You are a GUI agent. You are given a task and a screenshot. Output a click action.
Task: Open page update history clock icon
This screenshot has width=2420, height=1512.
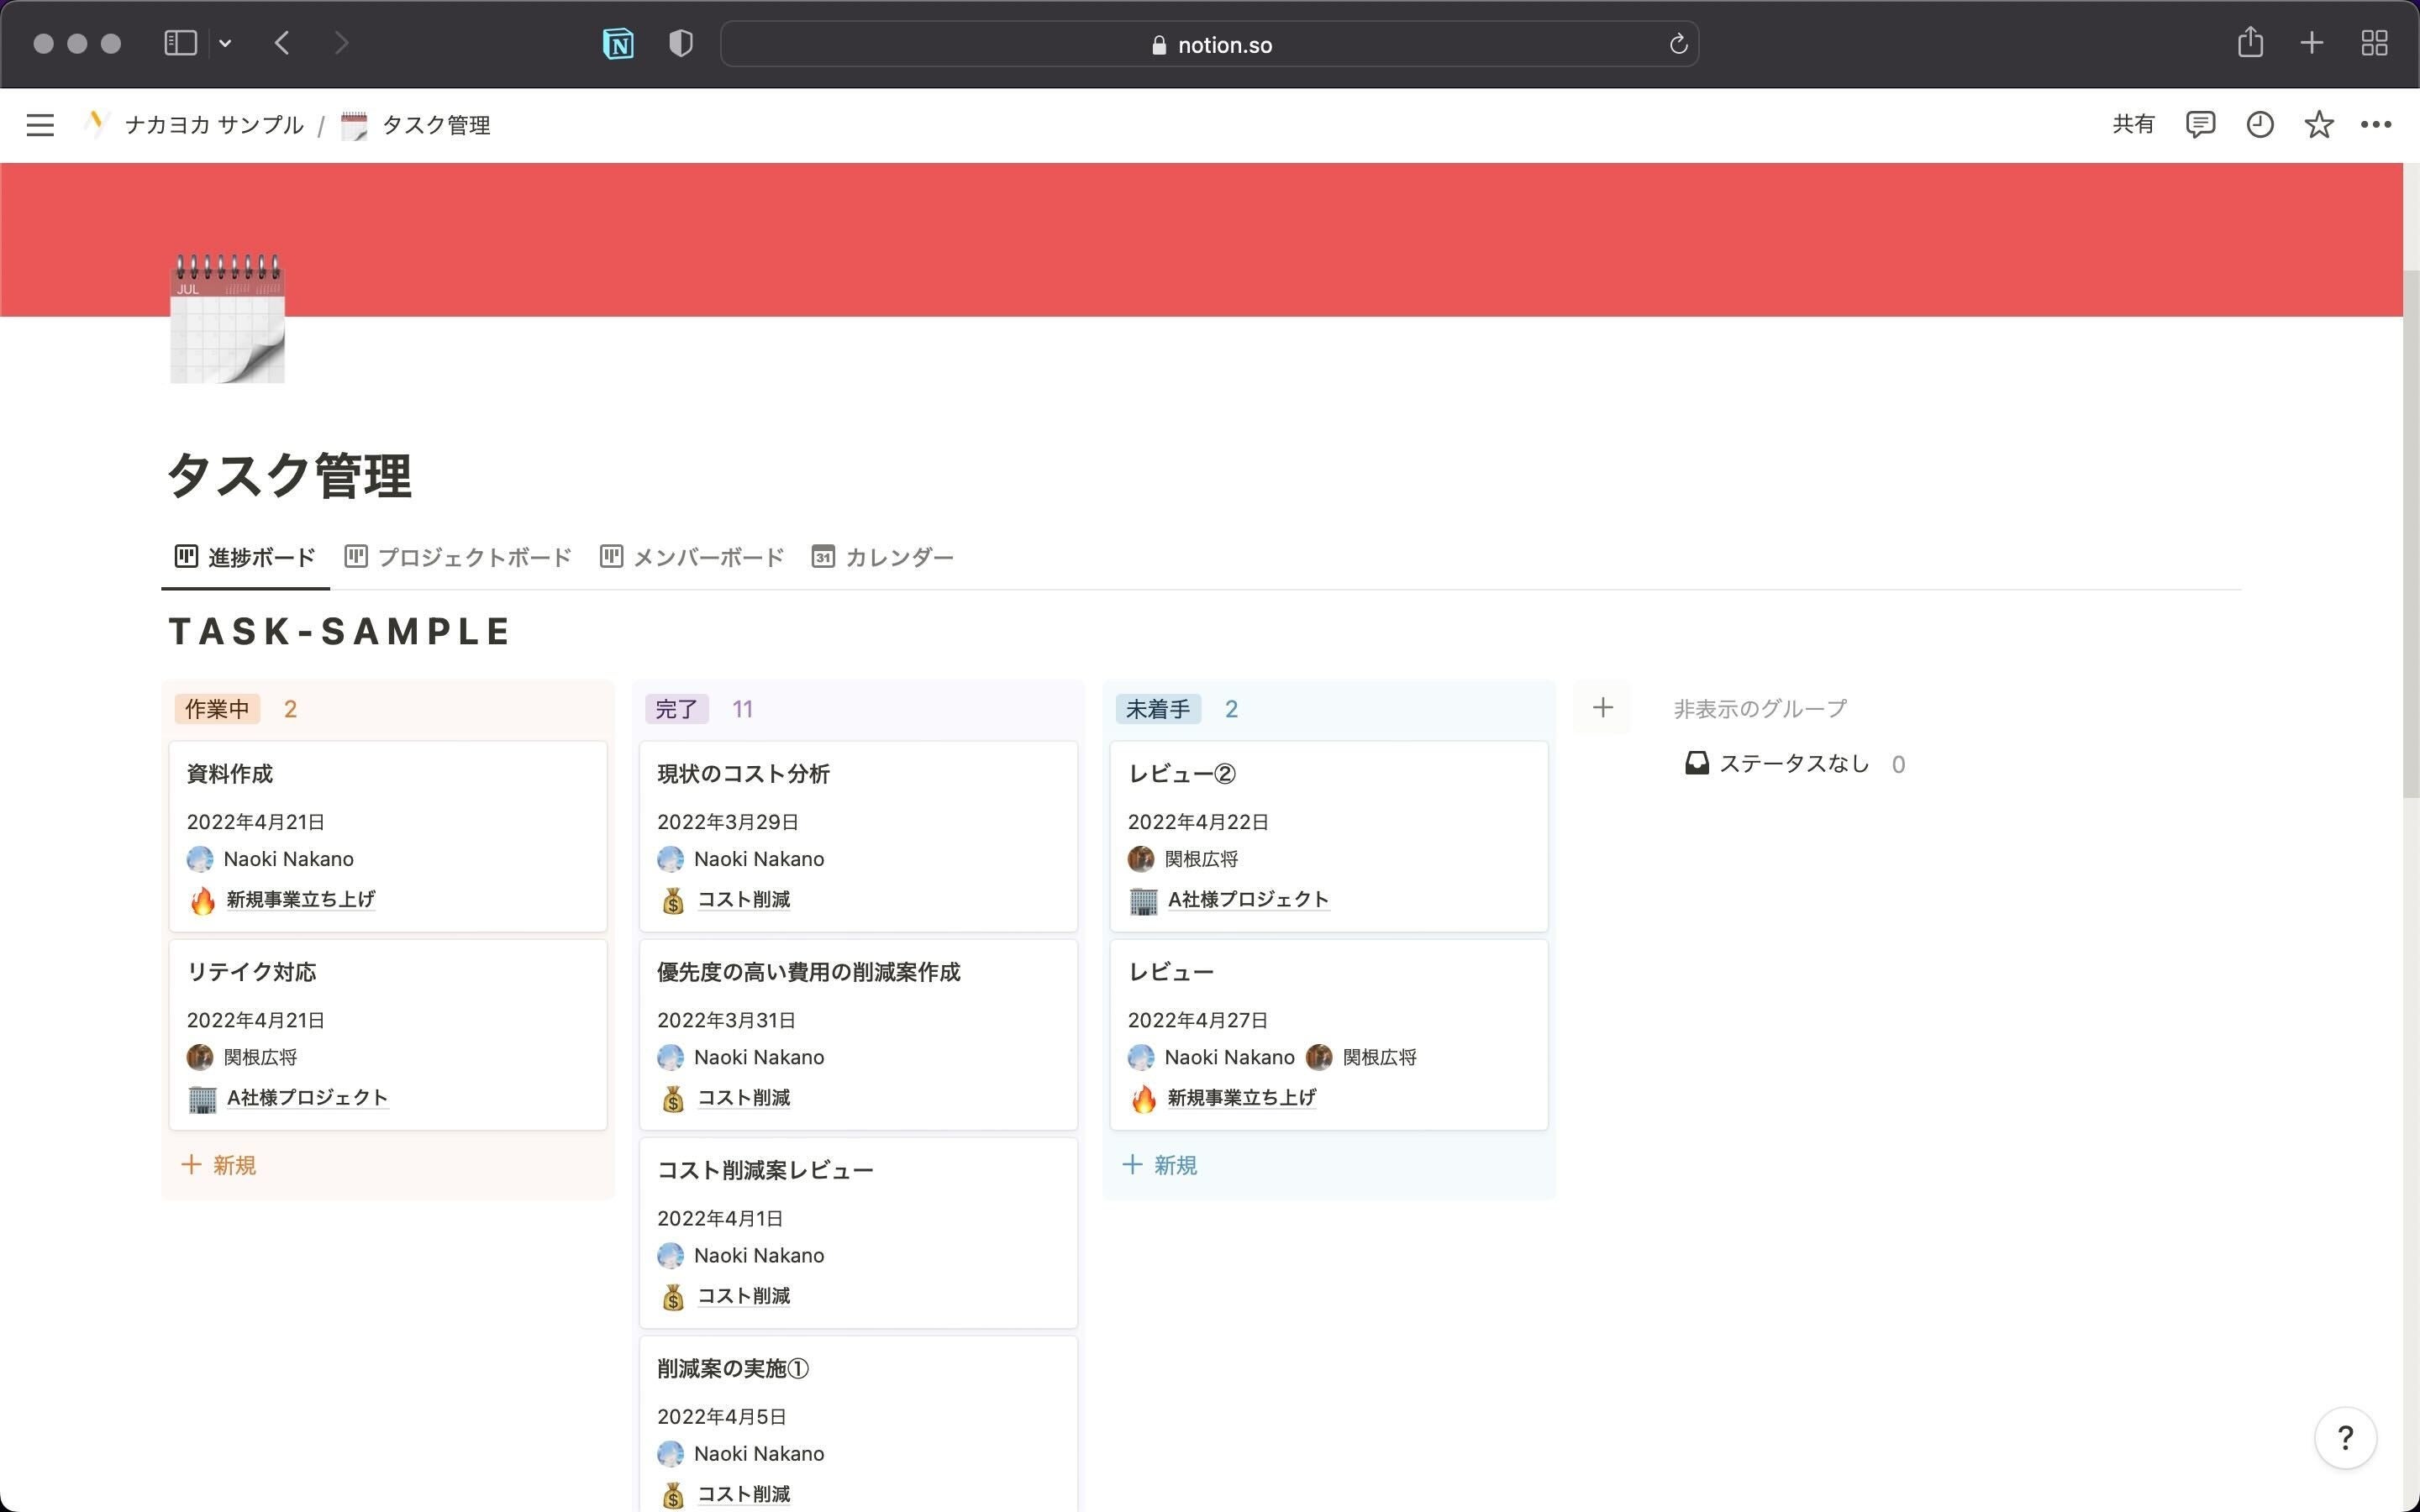[2260, 125]
